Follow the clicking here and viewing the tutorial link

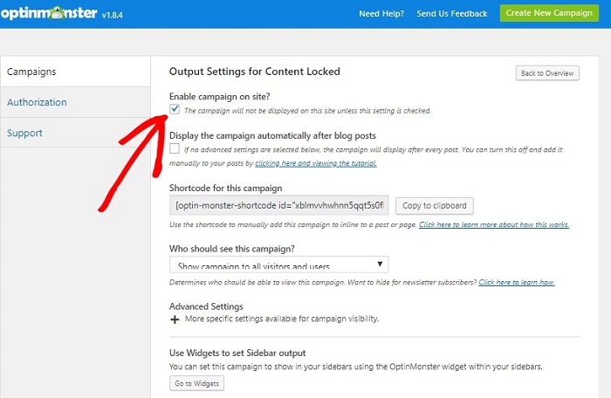point(316,163)
